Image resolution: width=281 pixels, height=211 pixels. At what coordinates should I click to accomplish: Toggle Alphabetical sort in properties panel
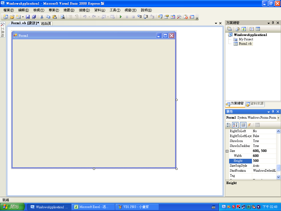coord(235,125)
